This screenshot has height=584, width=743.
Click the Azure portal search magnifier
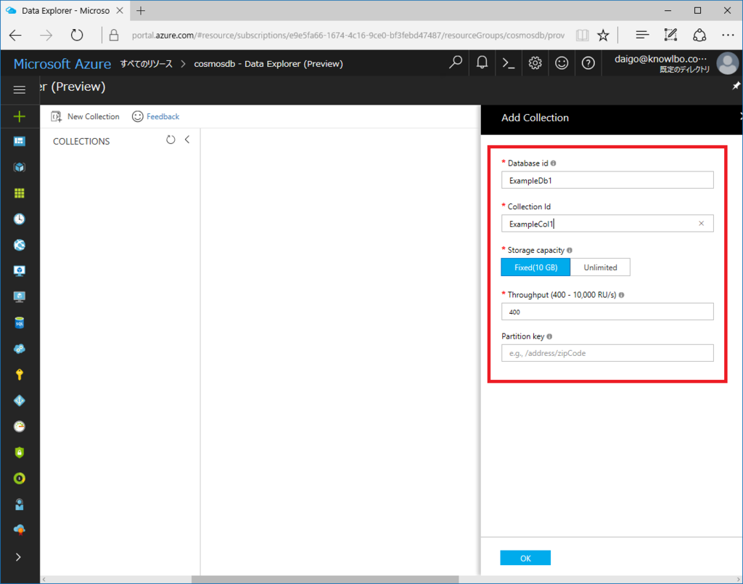click(456, 62)
